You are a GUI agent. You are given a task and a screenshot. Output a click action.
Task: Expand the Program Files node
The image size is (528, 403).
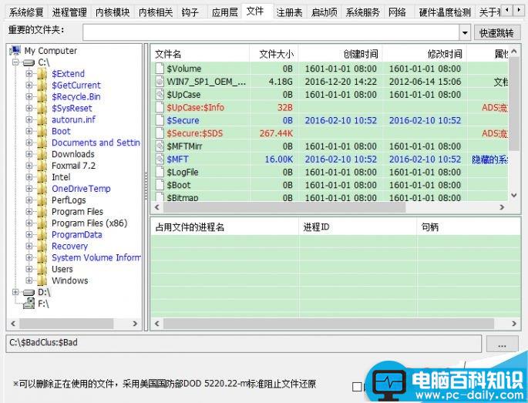point(29,211)
